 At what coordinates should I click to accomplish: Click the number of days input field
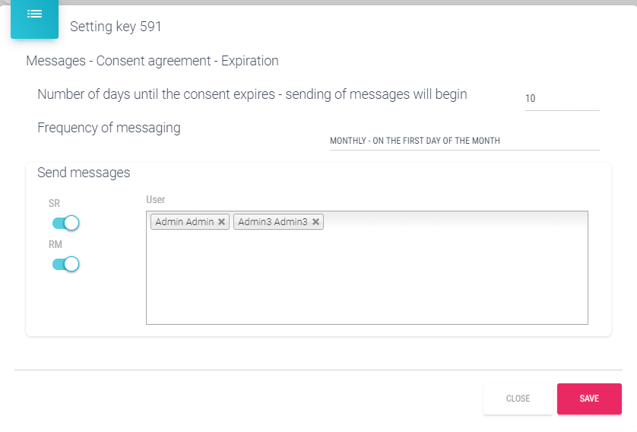click(561, 99)
